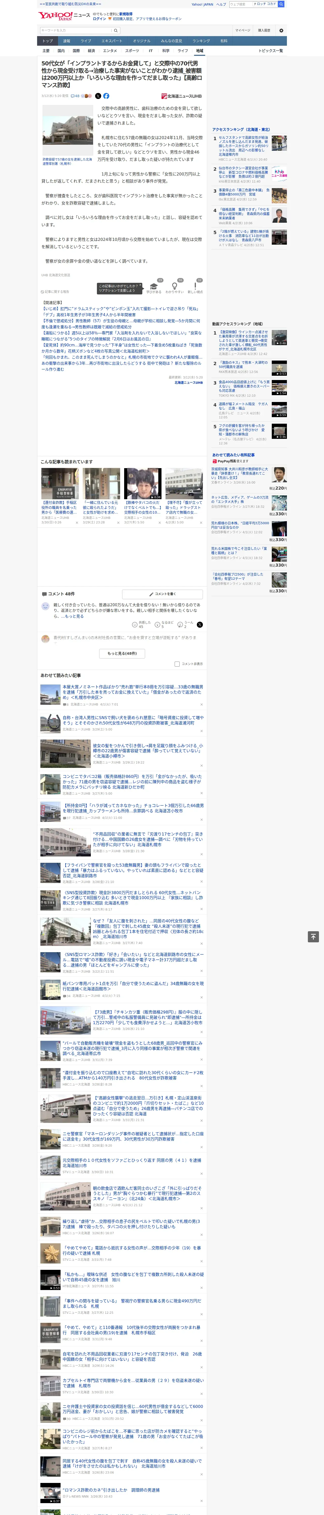Open the article's main building photo
Image resolution: width=324 pixels, height=1515 pixels.
tap(67, 131)
